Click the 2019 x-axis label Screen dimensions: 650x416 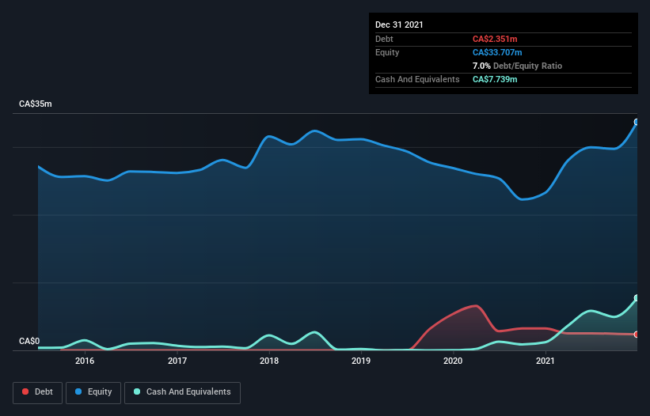click(x=361, y=361)
